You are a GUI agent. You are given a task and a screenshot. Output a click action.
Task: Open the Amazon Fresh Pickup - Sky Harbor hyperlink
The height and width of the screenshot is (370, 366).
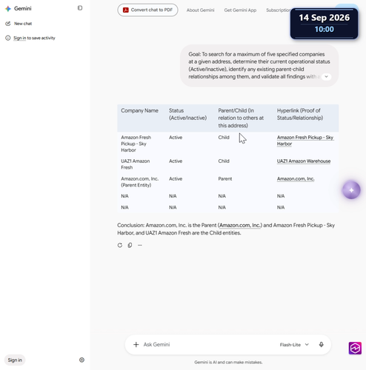coord(305,141)
